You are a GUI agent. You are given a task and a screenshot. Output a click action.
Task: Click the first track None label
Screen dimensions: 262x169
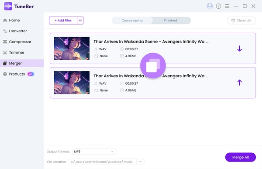[x=103, y=56]
